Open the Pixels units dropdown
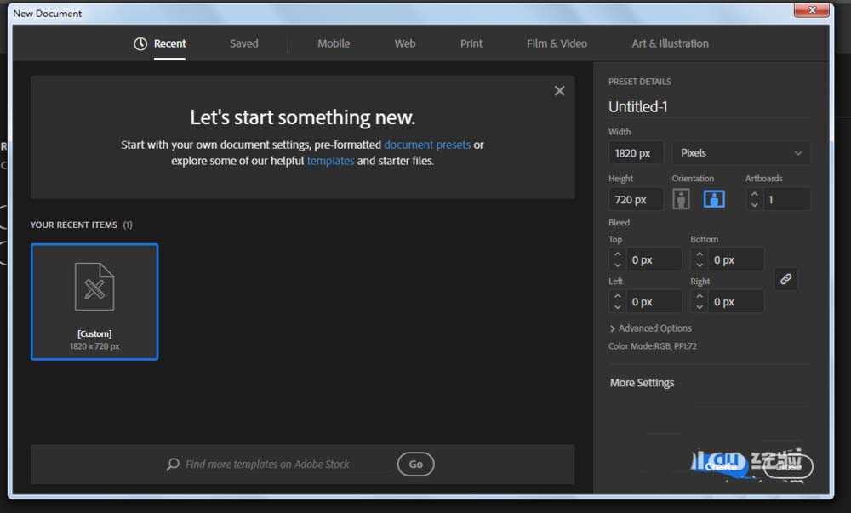The width and height of the screenshot is (851, 513). [741, 153]
